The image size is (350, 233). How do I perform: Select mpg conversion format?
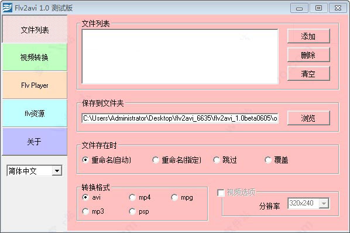pos(182,197)
